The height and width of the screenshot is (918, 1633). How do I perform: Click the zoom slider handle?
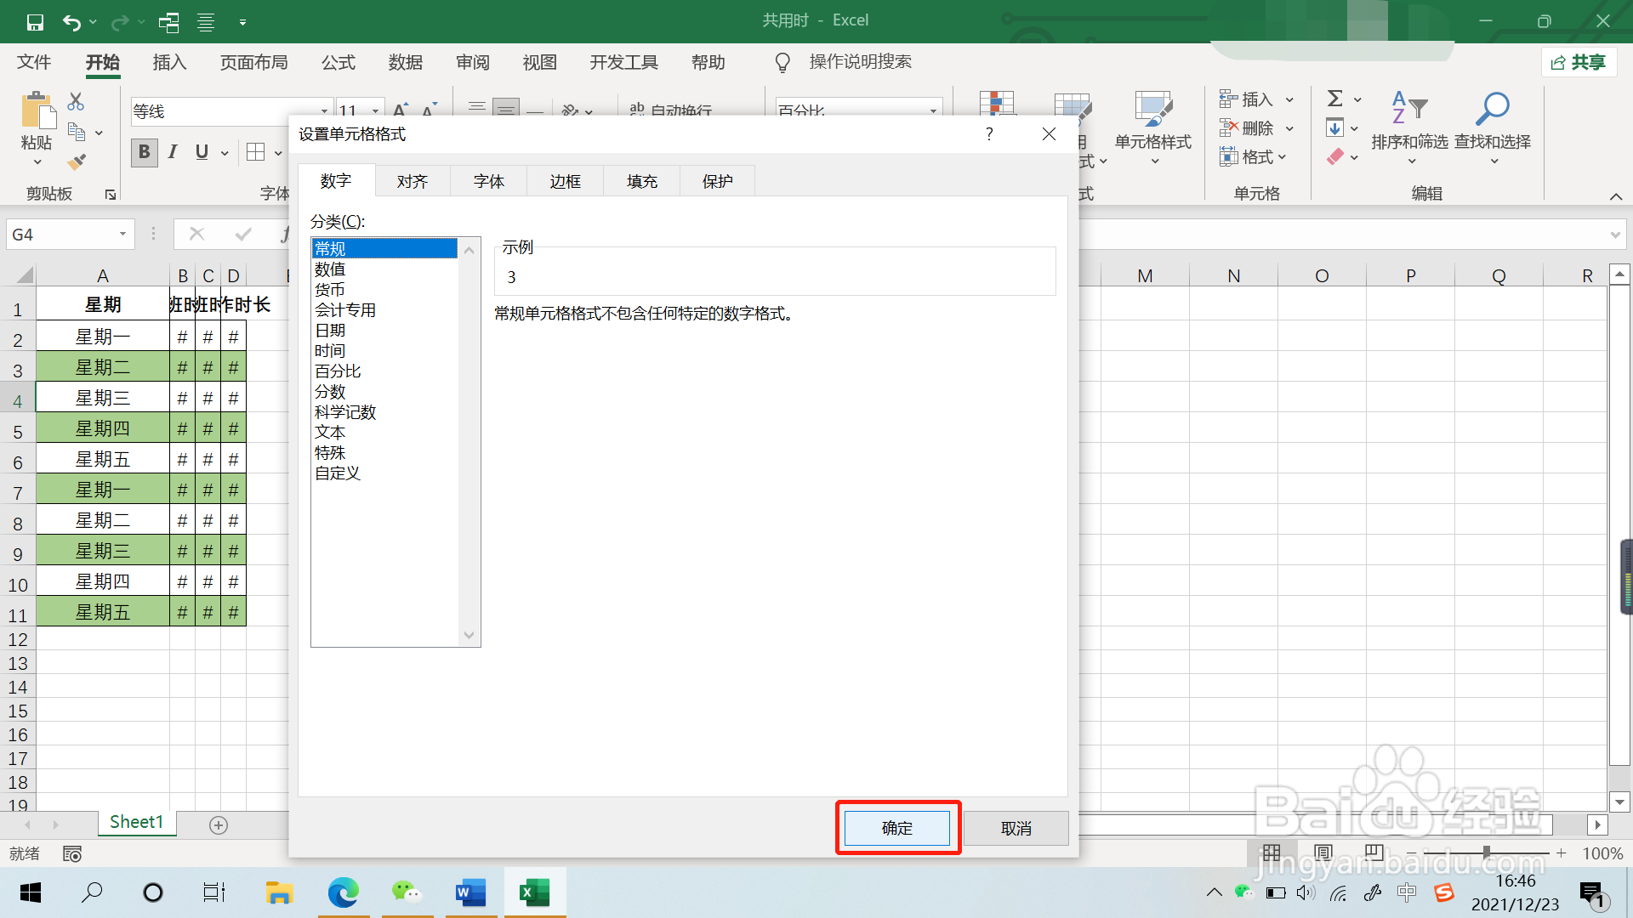coord(1486,853)
